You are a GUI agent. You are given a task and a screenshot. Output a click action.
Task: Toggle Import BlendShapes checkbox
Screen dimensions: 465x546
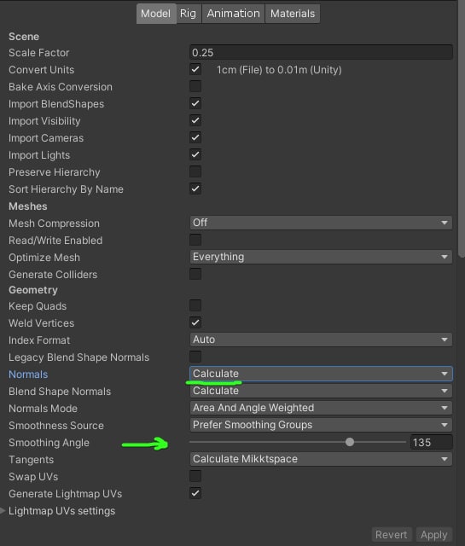pyautogui.click(x=195, y=103)
